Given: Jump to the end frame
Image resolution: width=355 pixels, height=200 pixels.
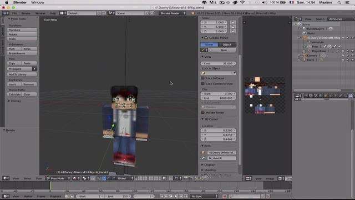Looking at the screenshot, I should click(x=186, y=196).
